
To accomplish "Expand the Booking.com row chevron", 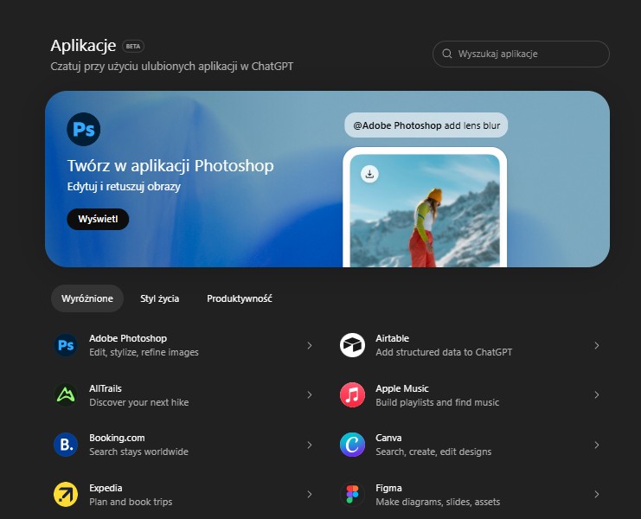I will (x=310, y=445).
